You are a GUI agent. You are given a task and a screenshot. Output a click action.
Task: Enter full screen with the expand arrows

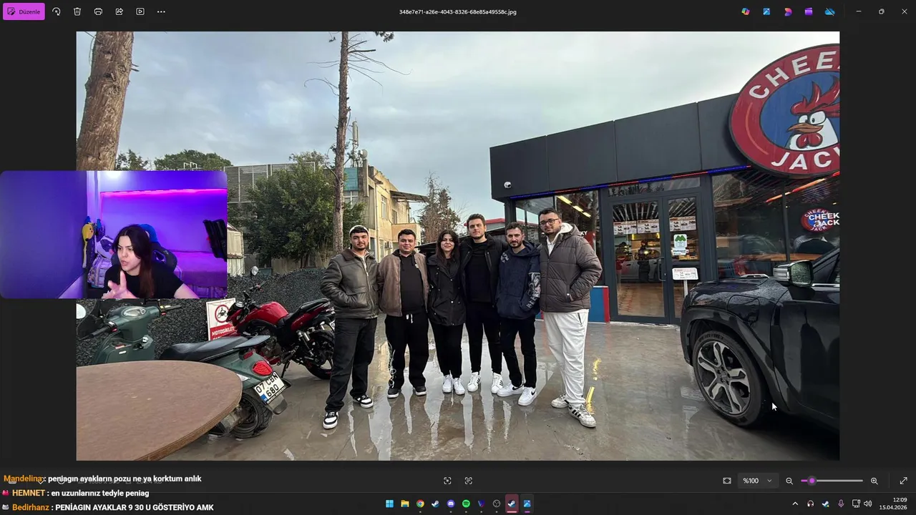point(903,481)
